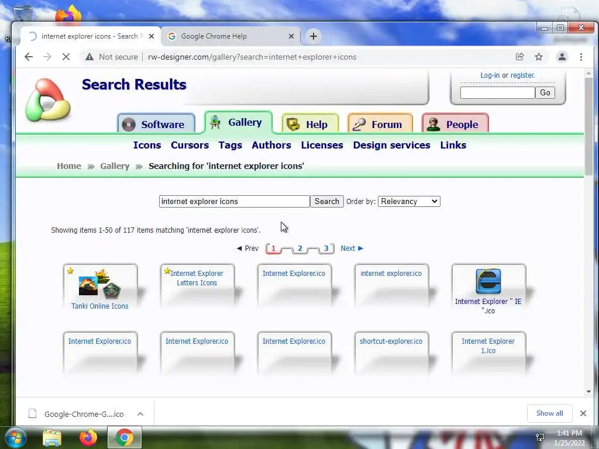Open the lowercase internet explorer.ico result
The width and height of the screenshot is (599, 449).
(391, 274)
